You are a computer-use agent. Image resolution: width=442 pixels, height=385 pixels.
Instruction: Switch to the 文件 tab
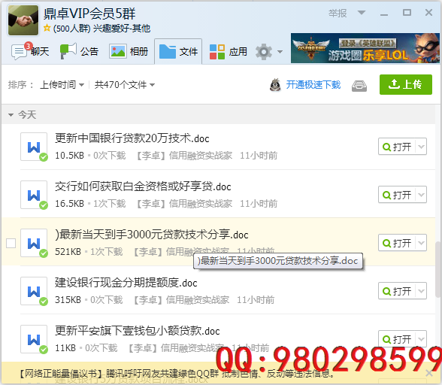(178, 52)
